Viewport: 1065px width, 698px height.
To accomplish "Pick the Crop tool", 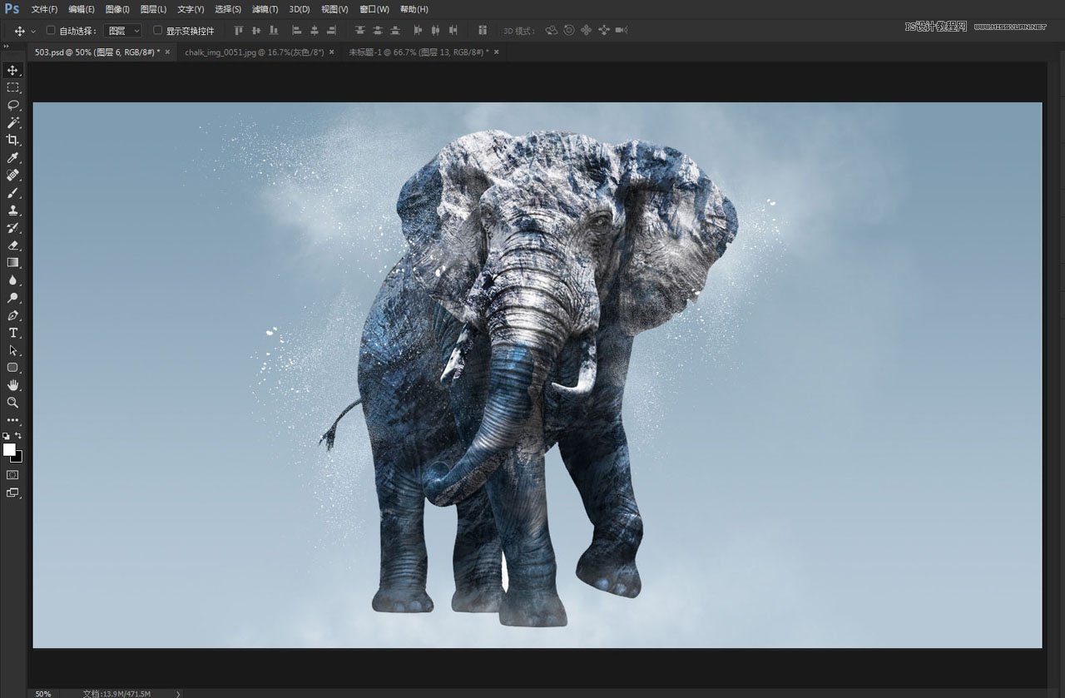I will coord(12,141).
